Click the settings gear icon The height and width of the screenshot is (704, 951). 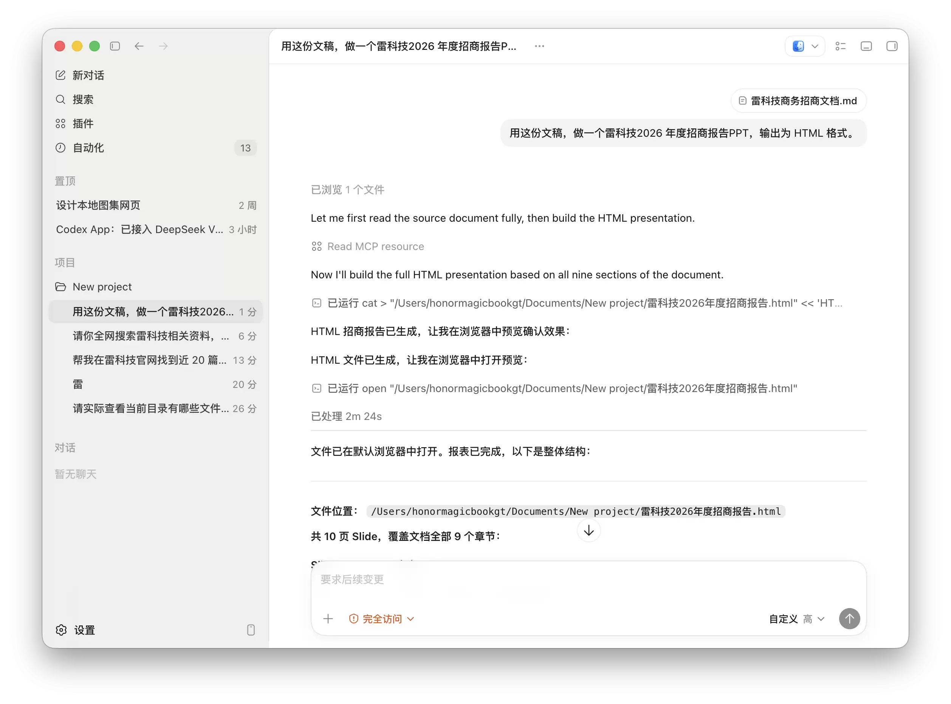pos(61,630)
